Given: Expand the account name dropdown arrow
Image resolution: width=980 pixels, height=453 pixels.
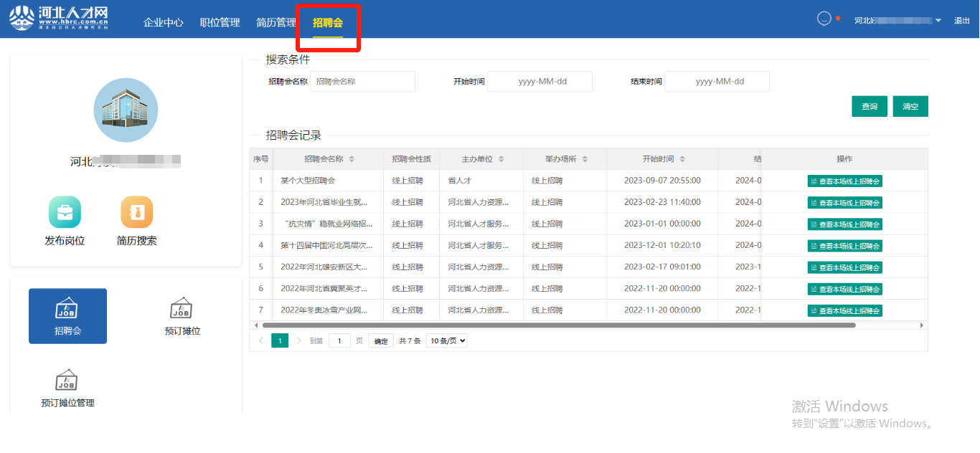Looking at the screenshot, I should (938, 21).
